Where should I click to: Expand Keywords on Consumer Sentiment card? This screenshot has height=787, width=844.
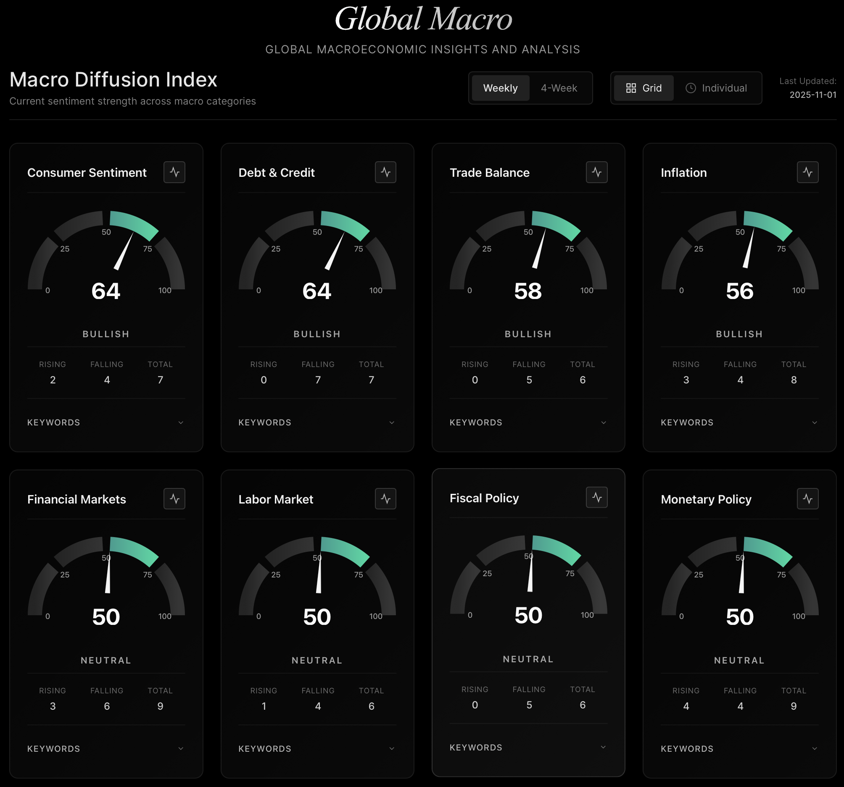click(x=105, y=422)
